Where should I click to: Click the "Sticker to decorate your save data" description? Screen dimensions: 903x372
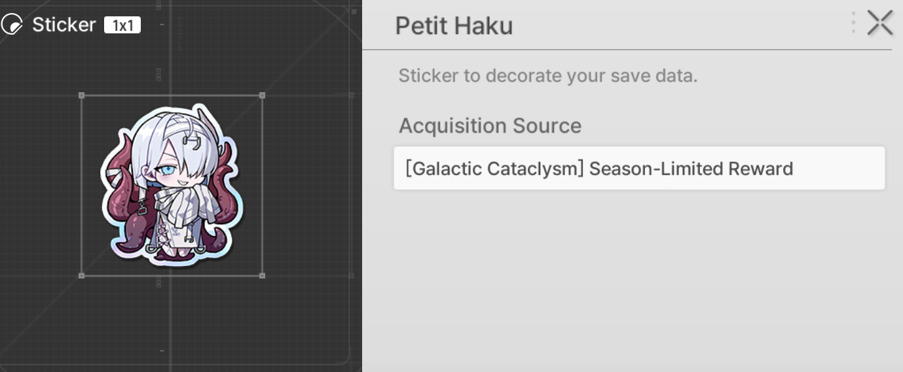pyautogui.click(x=547, y=76)
